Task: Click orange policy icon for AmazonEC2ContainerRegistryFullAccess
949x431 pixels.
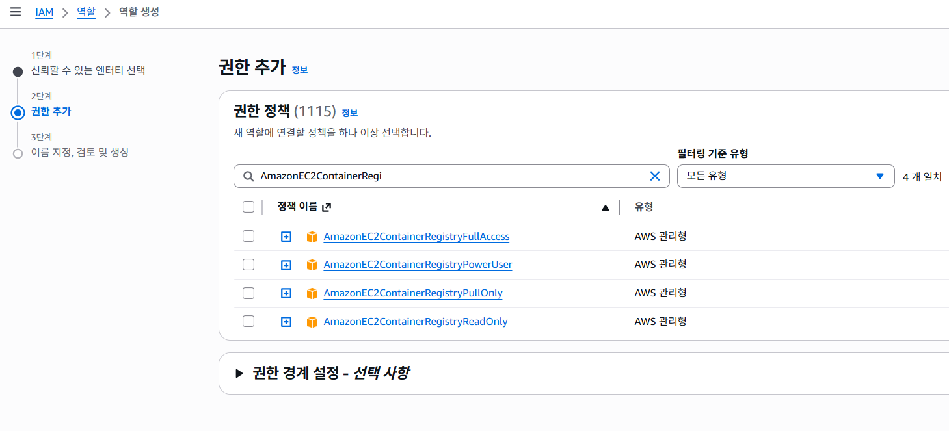Action: point(312,237)
